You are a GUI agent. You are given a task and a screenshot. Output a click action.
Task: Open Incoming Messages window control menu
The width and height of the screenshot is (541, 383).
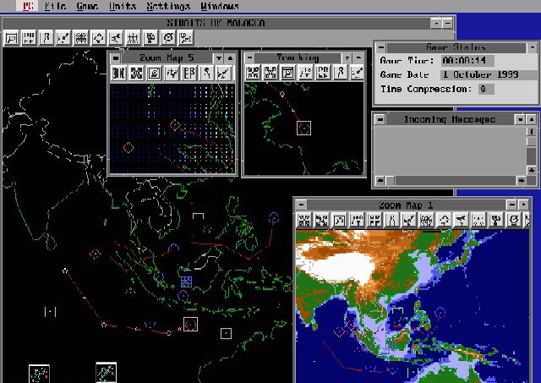click(x=380, y=119)
